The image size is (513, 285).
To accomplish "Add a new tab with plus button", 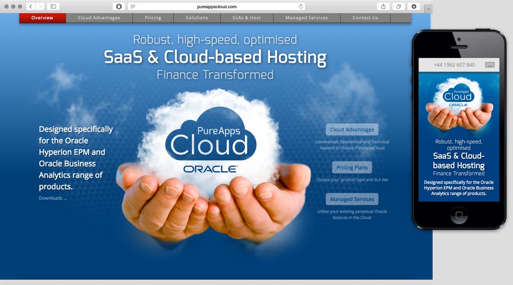I will click(x=428, y=9).
